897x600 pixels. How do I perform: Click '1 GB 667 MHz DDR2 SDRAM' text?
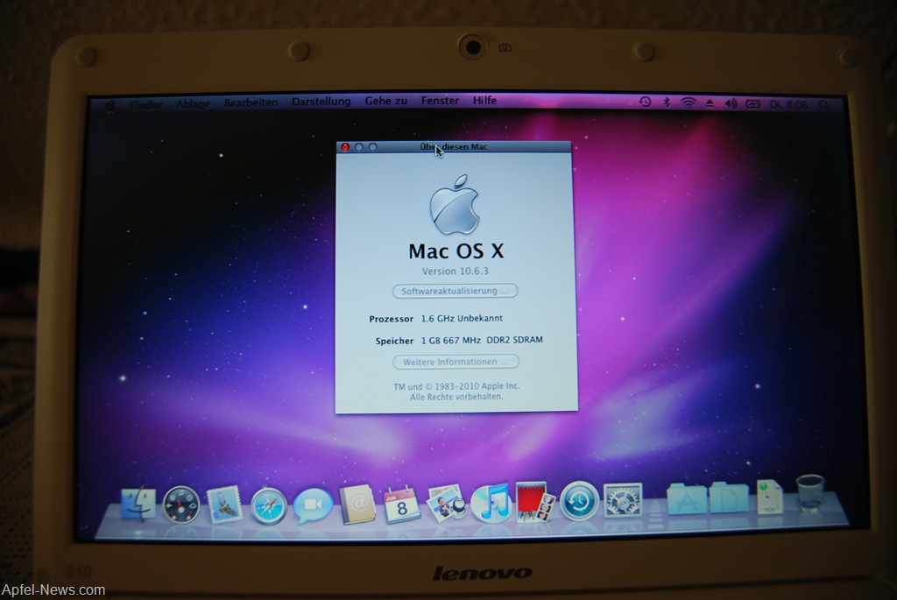pyautogui.click(x=482, y=340)
